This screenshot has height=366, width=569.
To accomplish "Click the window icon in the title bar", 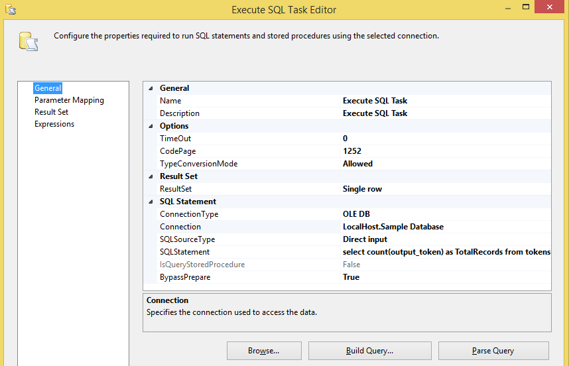I will [9, 9].
